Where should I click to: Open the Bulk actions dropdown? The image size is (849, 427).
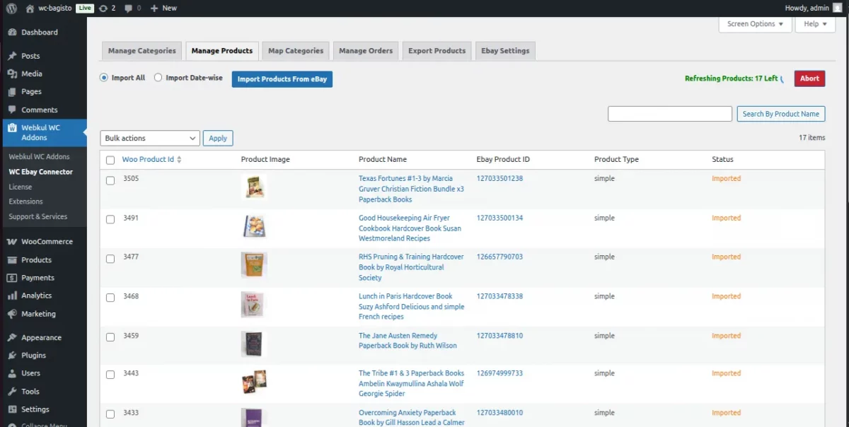(x=150, y=139)
